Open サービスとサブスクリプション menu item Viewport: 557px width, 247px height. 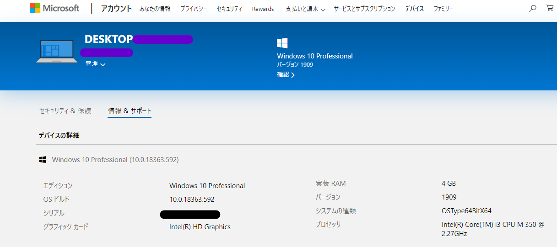coord(364,9)
